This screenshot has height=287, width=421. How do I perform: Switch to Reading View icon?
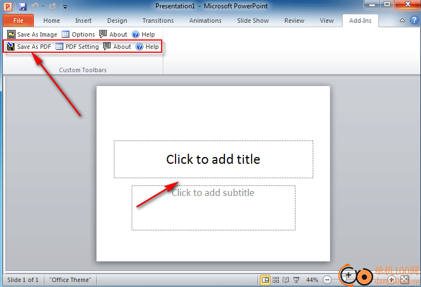point(286,280)
